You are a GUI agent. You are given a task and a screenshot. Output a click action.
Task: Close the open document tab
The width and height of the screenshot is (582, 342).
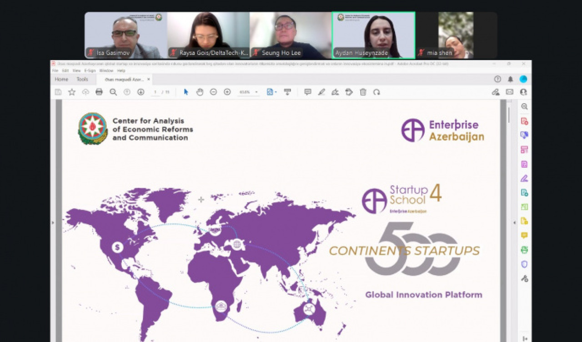click(x=148, y=79)
